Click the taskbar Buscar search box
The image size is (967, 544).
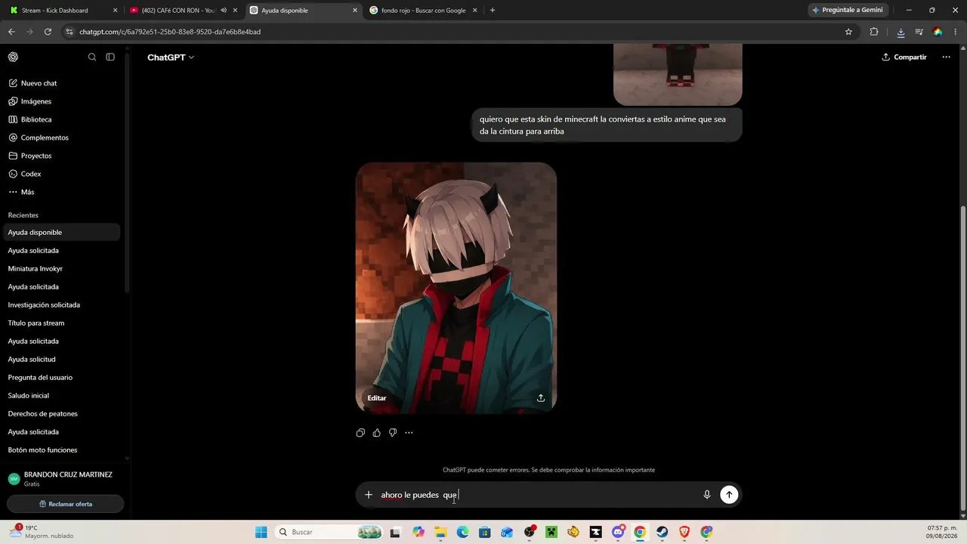pos(328,532)
